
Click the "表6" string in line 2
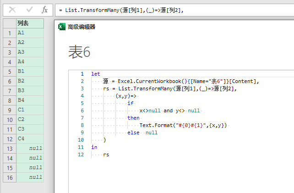pyautogui.click(x=216, y=81)
